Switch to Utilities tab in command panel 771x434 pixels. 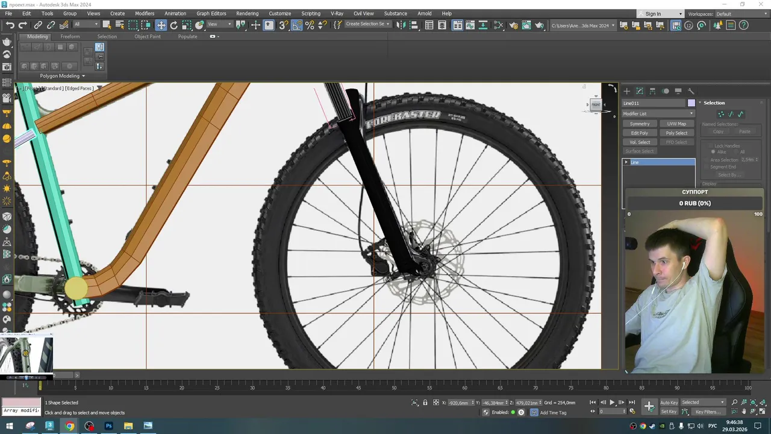pyautogui.click(x=691, y=91)
